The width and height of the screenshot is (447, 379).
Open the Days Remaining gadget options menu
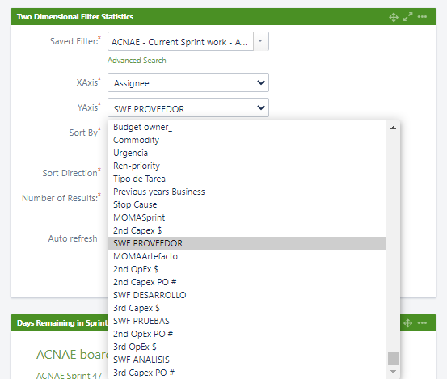click(x=422, y=323)
